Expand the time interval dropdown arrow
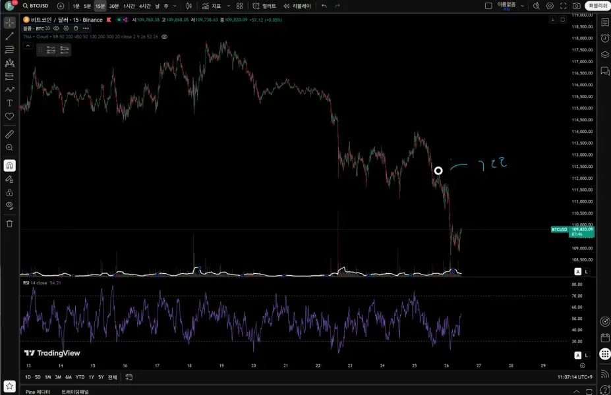The height and width of the screenshot is (395, 611). (x=175, y=6)
